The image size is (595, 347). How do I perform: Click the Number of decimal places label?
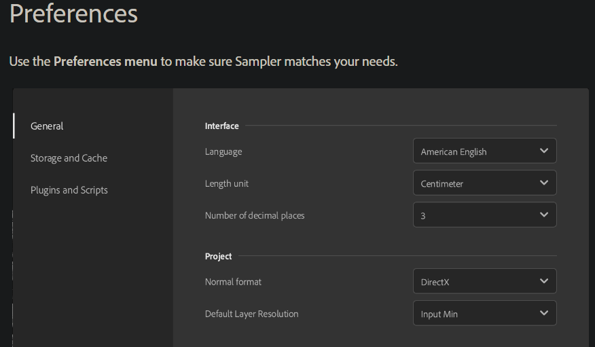255,215
